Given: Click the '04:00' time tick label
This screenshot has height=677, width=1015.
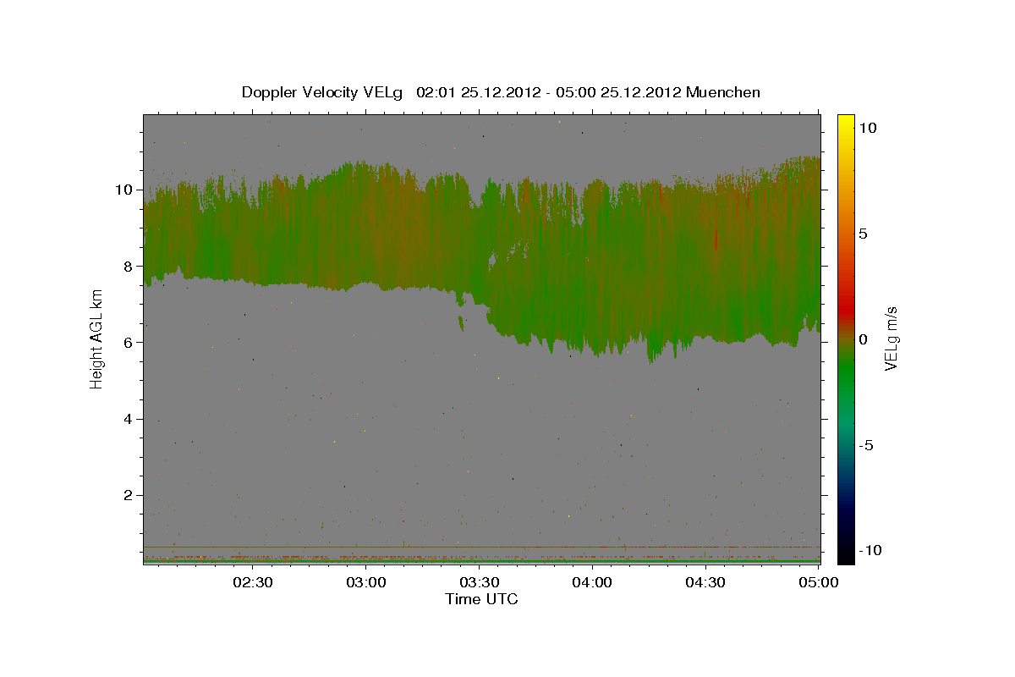Looking at the screenshot, I should (592, 582).
